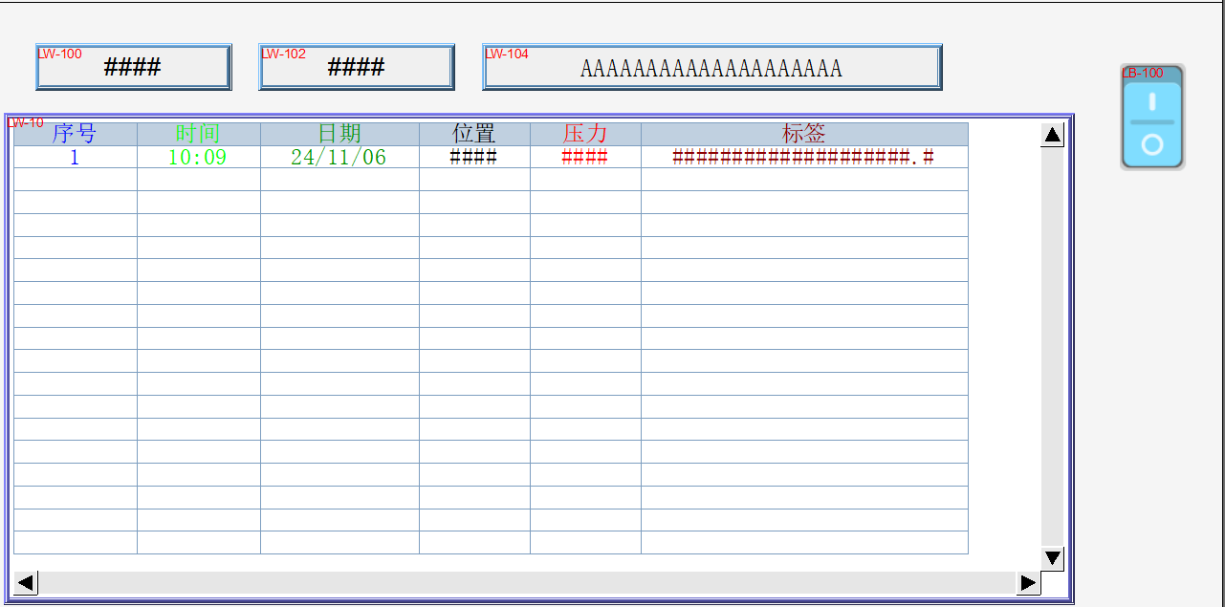Click the 标签 column header

click(x=803, y=134)
